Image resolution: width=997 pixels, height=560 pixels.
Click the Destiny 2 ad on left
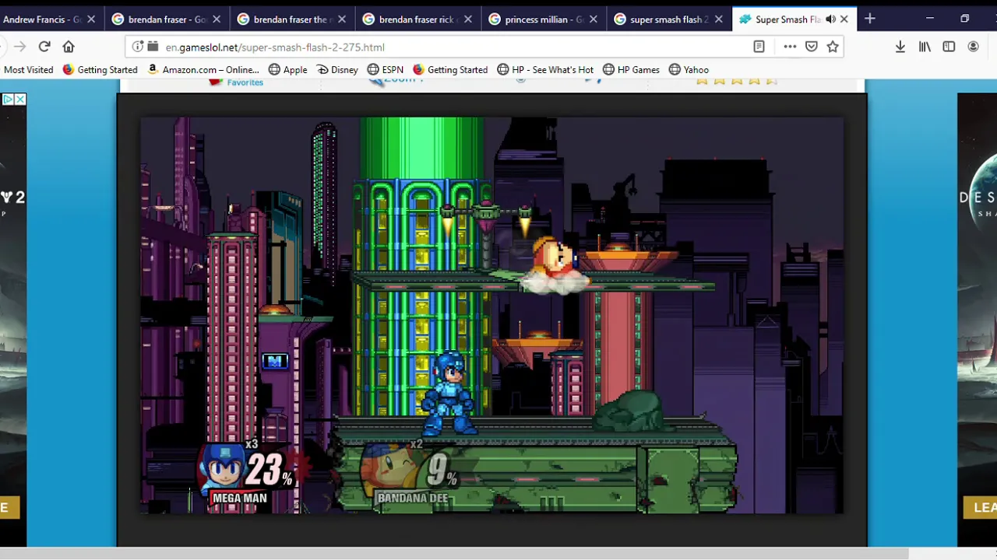point(13,319)
